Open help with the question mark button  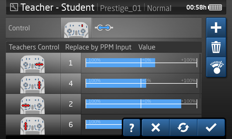[132, 127]
